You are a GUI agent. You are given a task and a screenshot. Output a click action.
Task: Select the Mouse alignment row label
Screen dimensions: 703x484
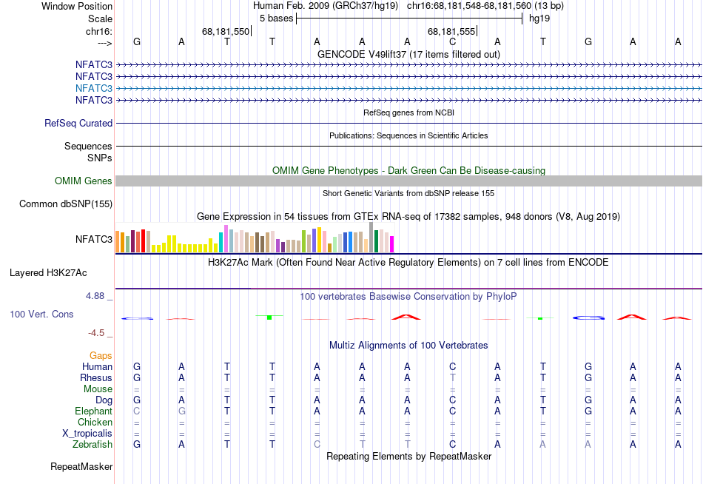tap(98, 389)
